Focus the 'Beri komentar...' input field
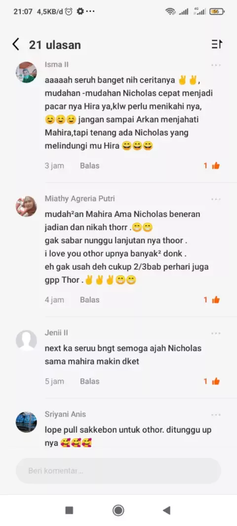This screenshot has width=237, height=526. coord(118,471)
